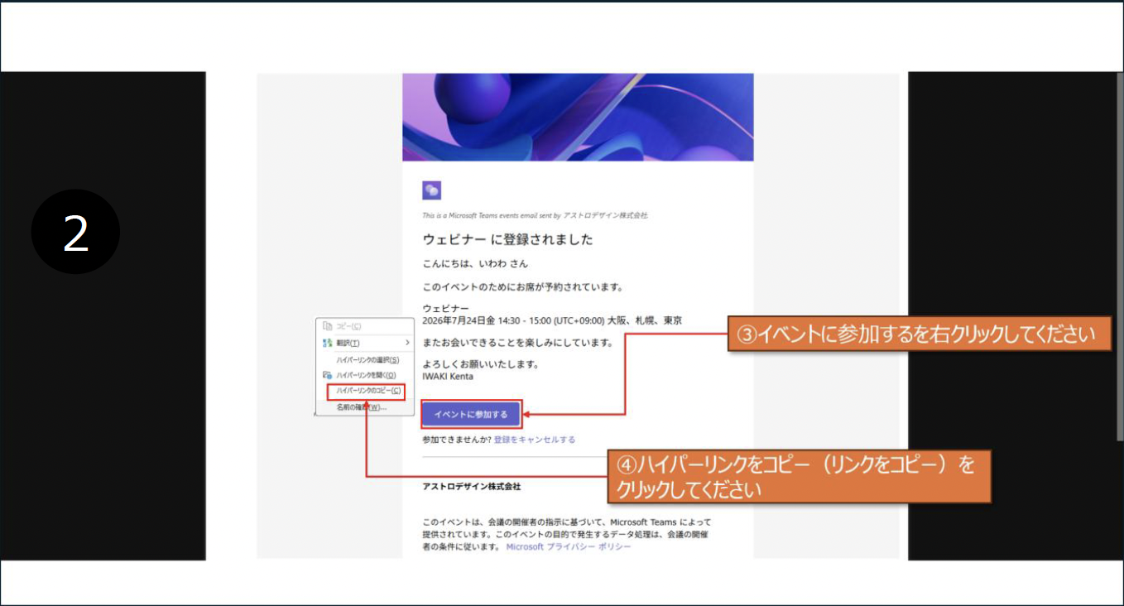Click the purple Teams logo icon in email

coord(431,190)
